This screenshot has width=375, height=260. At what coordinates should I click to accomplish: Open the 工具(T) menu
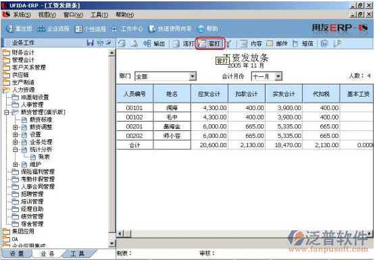(99, 15)
